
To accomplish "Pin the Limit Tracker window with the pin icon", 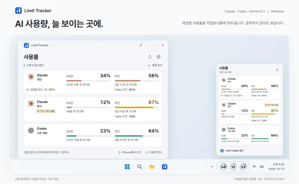I will click(141, 45).
